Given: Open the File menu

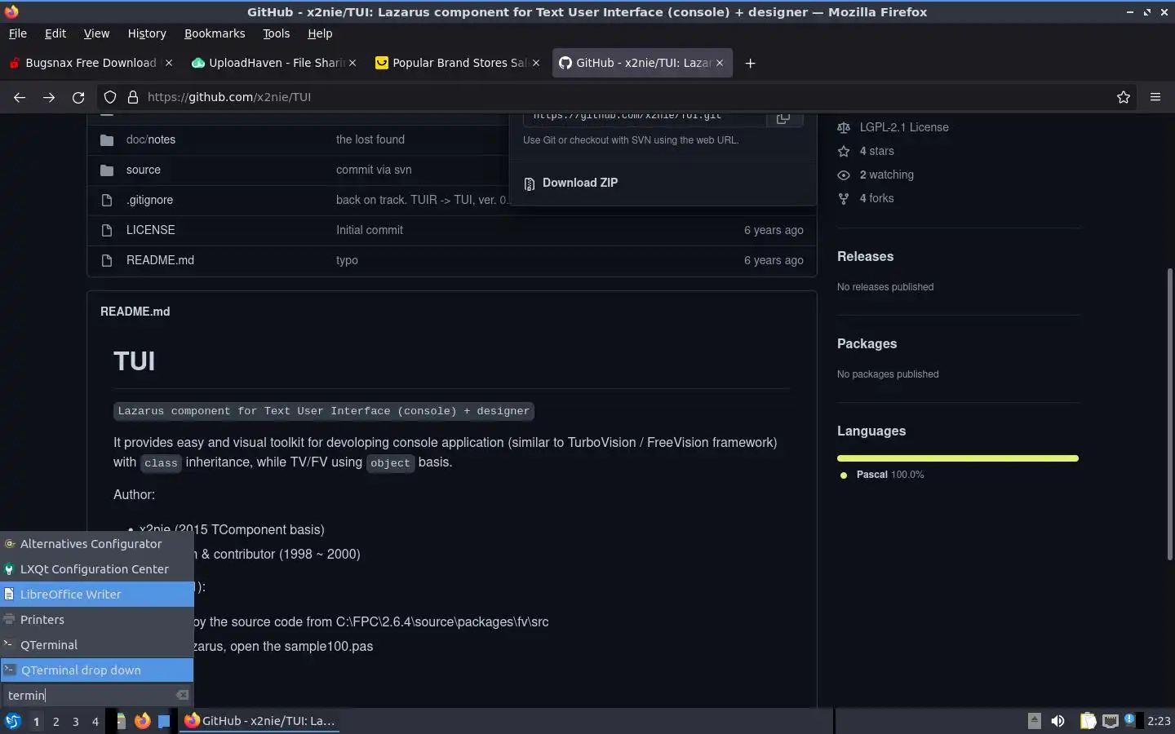Looking at the screenshot, I should [17, 33].
